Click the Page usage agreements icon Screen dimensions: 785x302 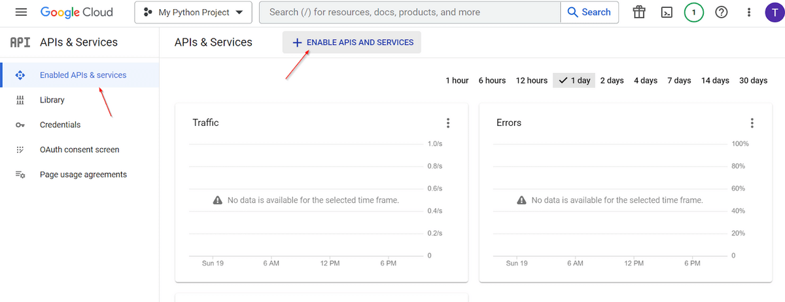point(20,175)
